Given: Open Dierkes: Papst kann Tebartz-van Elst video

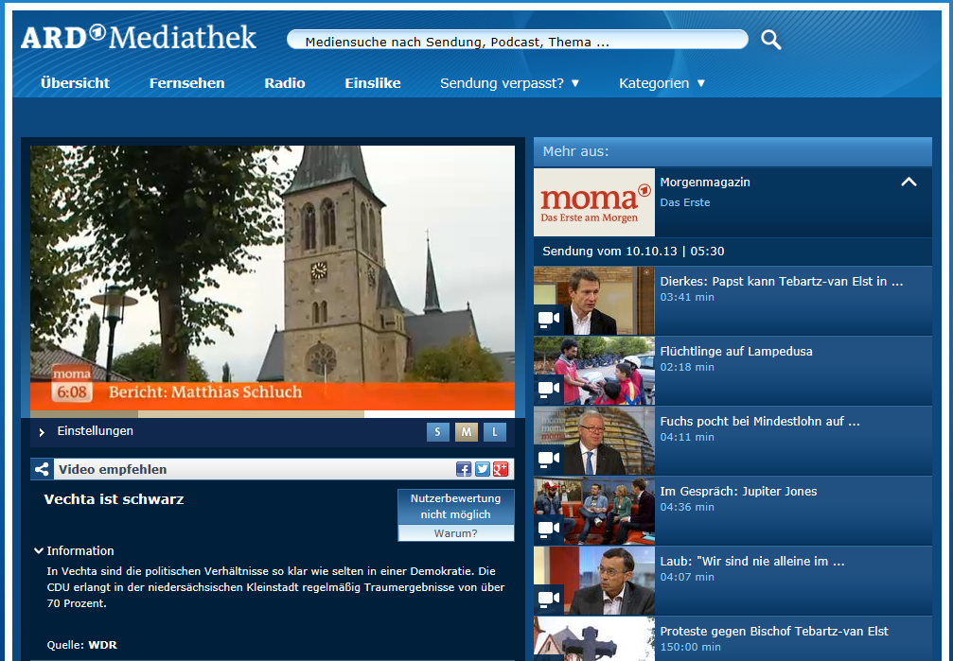Looking at the screenshot, I should pyautogui.click(x=782, y=281).
